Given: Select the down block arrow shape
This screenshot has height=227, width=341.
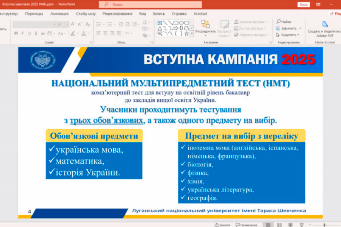Looking at the screenshot, I should tap(181, 28).
